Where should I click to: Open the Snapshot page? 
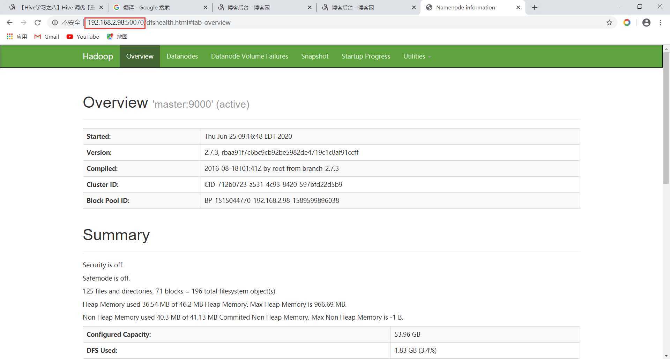click(315, 56)
